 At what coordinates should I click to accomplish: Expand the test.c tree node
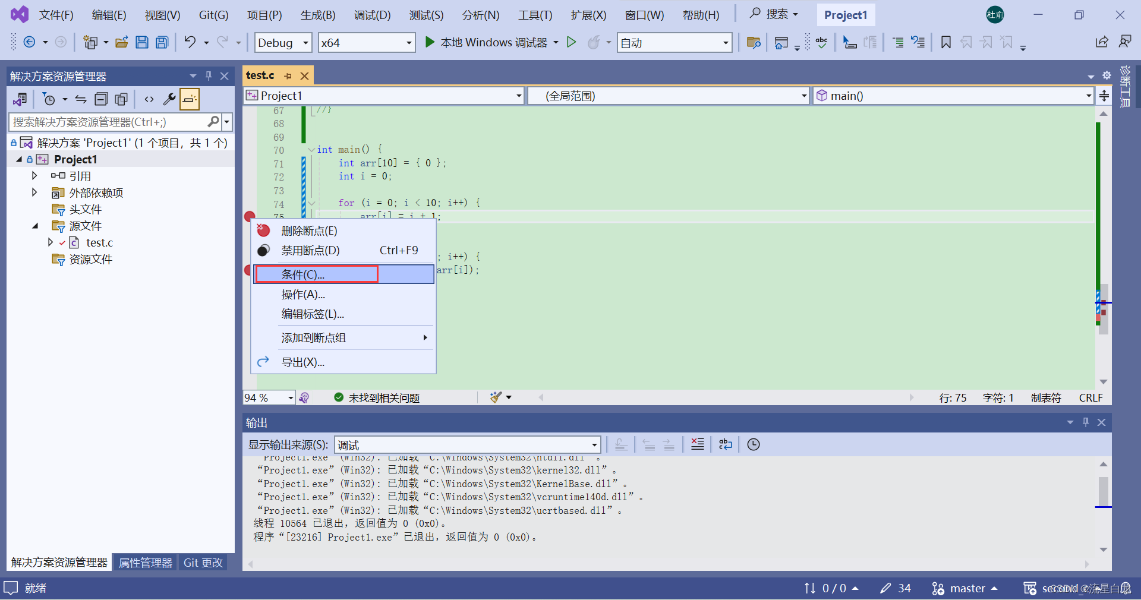pyautogui.click(x=51, y=242)
